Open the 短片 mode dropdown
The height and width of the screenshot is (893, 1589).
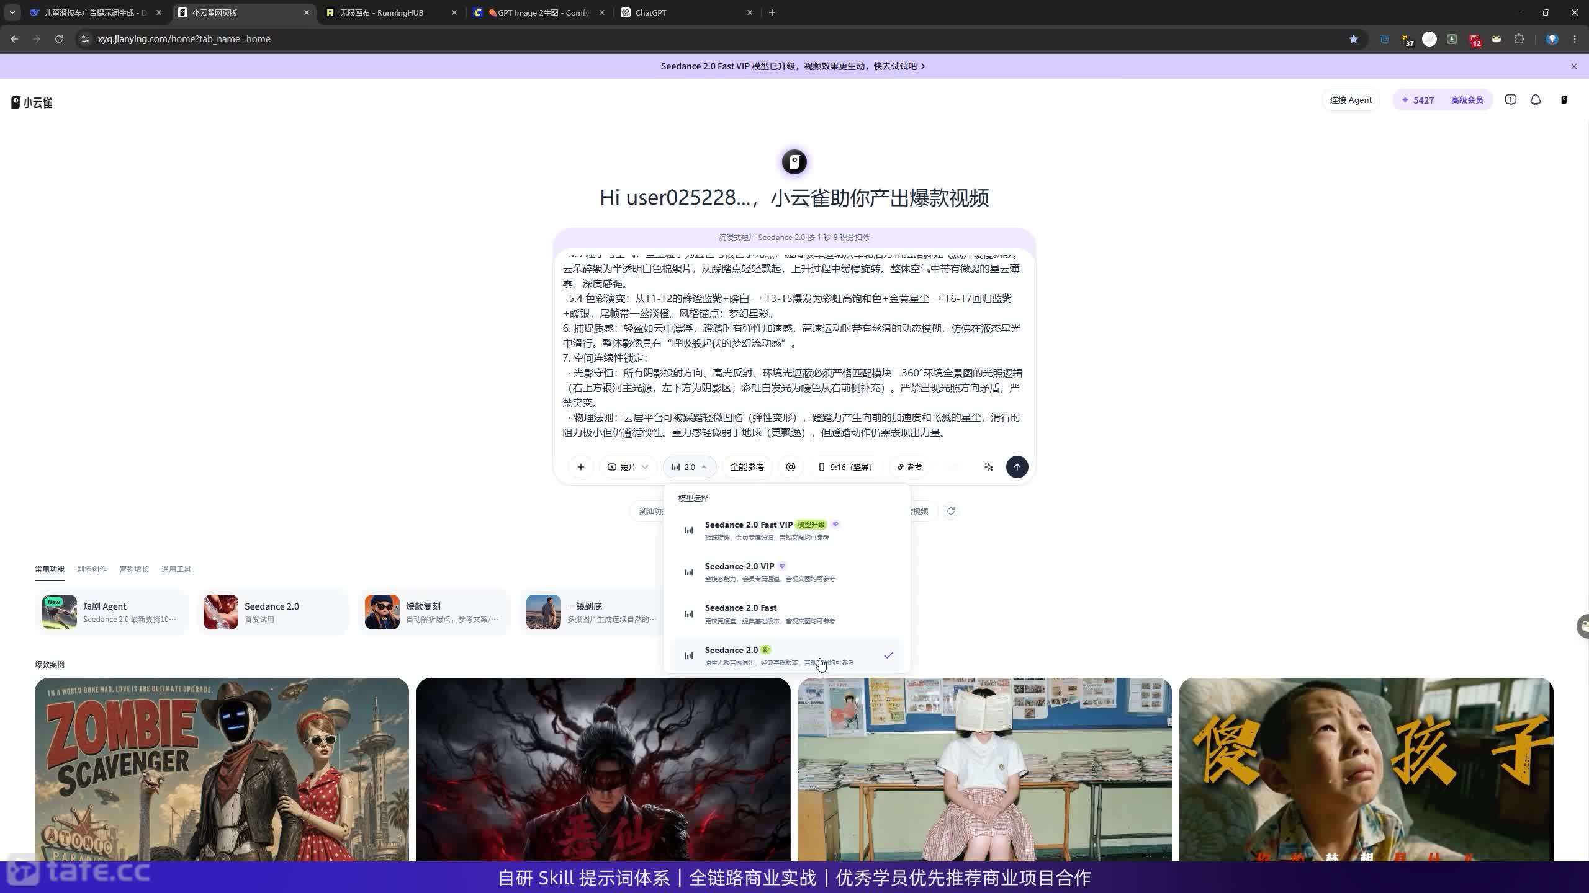coord(628,467)
